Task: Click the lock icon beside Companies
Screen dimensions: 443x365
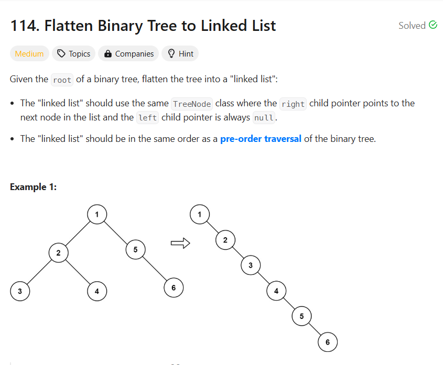Action: point(107,53)
